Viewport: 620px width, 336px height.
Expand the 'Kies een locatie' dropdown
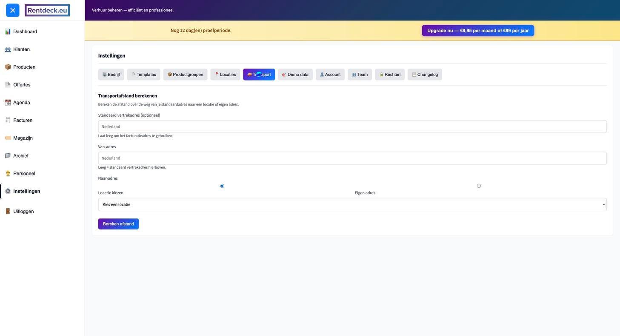[x=352, y=205]
